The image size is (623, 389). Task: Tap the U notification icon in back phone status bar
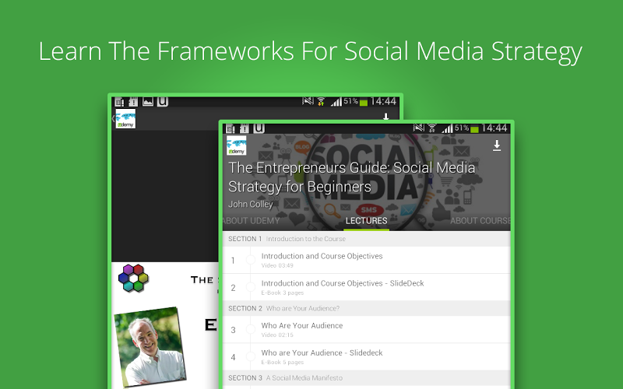163,102
